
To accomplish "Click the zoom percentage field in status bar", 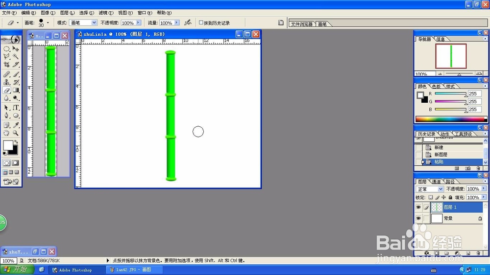I will 8,261.
